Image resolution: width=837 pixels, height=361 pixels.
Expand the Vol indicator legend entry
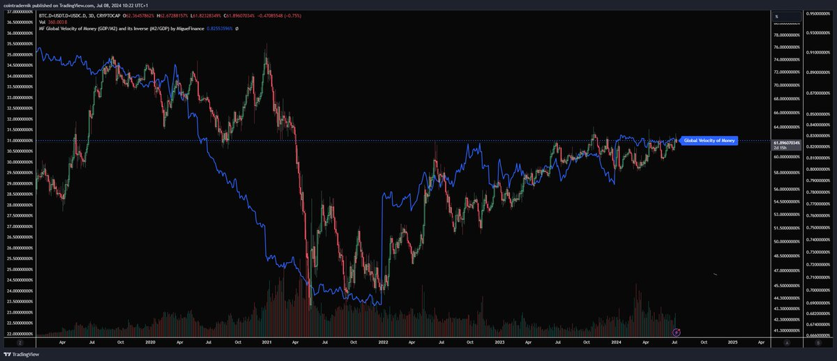point(43,21)
